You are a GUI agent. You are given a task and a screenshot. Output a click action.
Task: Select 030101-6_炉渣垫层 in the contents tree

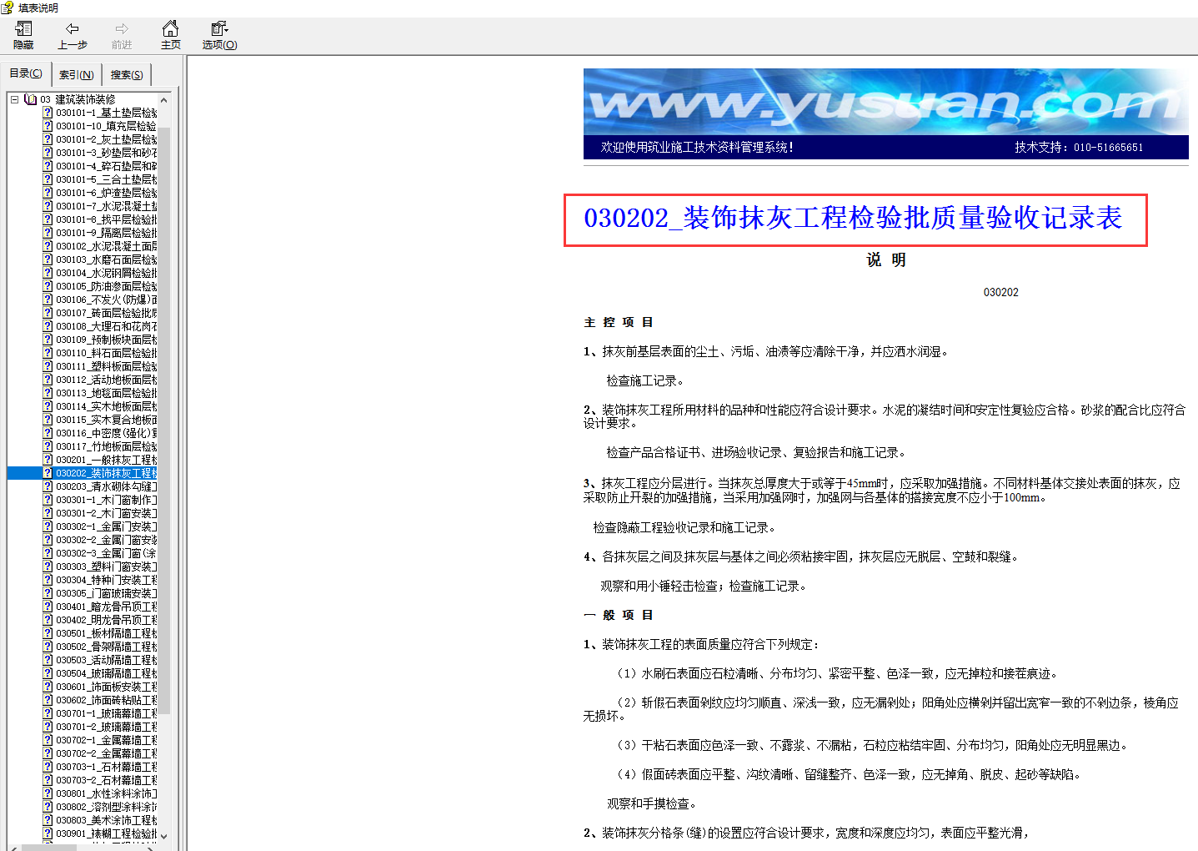click(106, 193)
